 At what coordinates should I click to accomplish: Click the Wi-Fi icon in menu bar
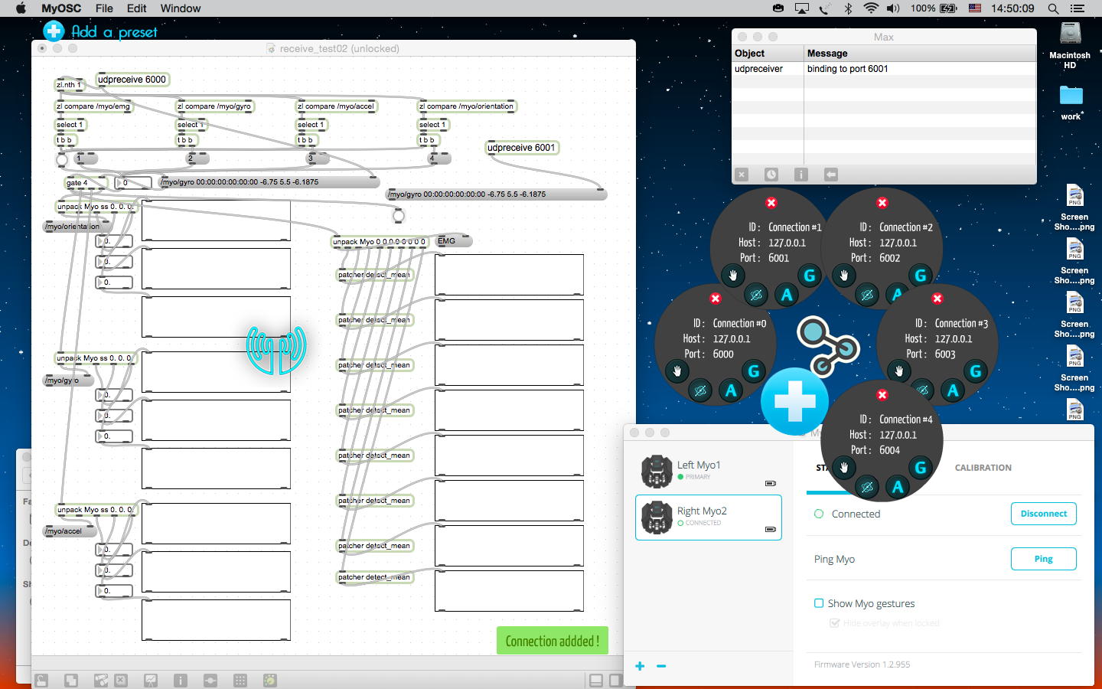871,8
